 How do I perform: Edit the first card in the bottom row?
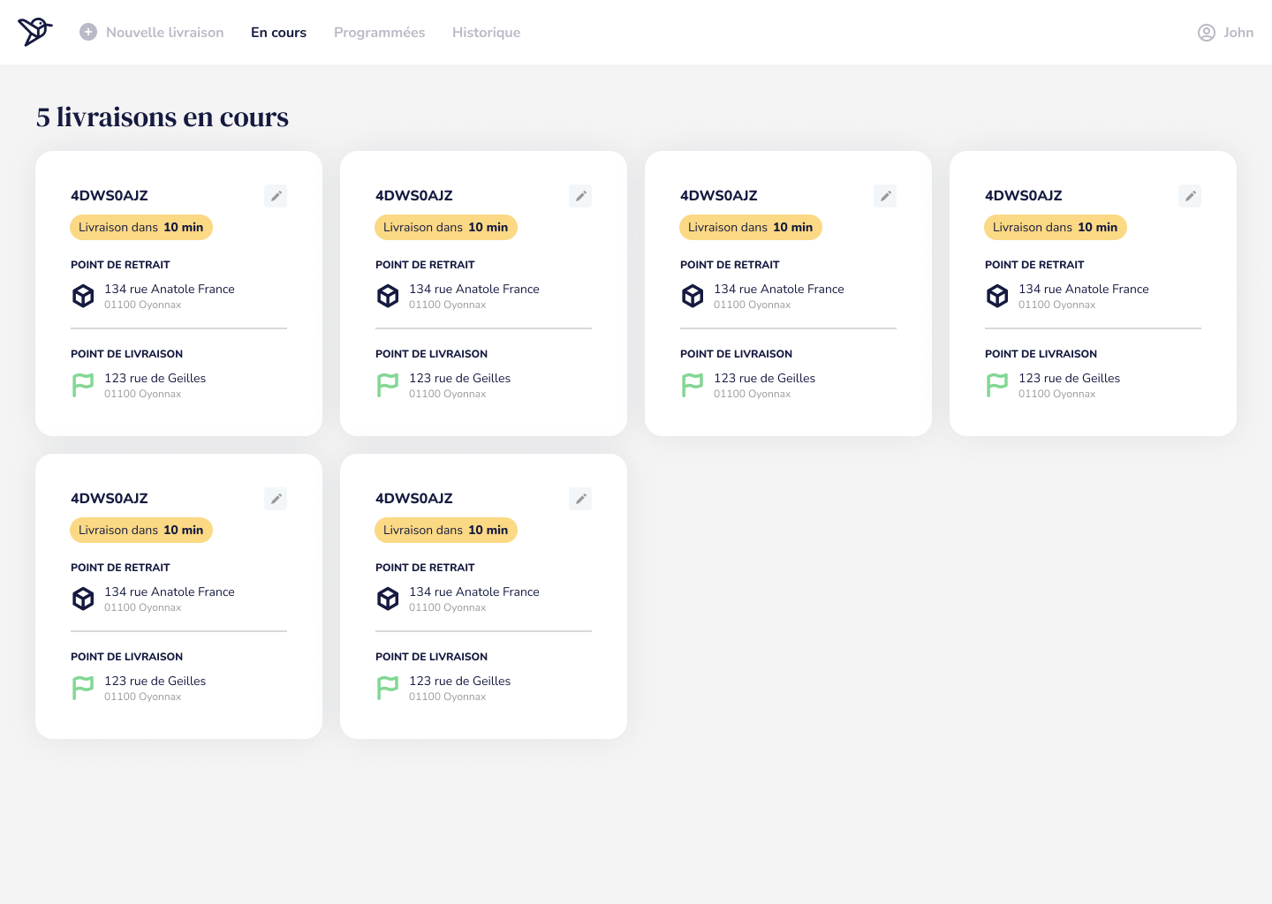[x=276, y=499]
